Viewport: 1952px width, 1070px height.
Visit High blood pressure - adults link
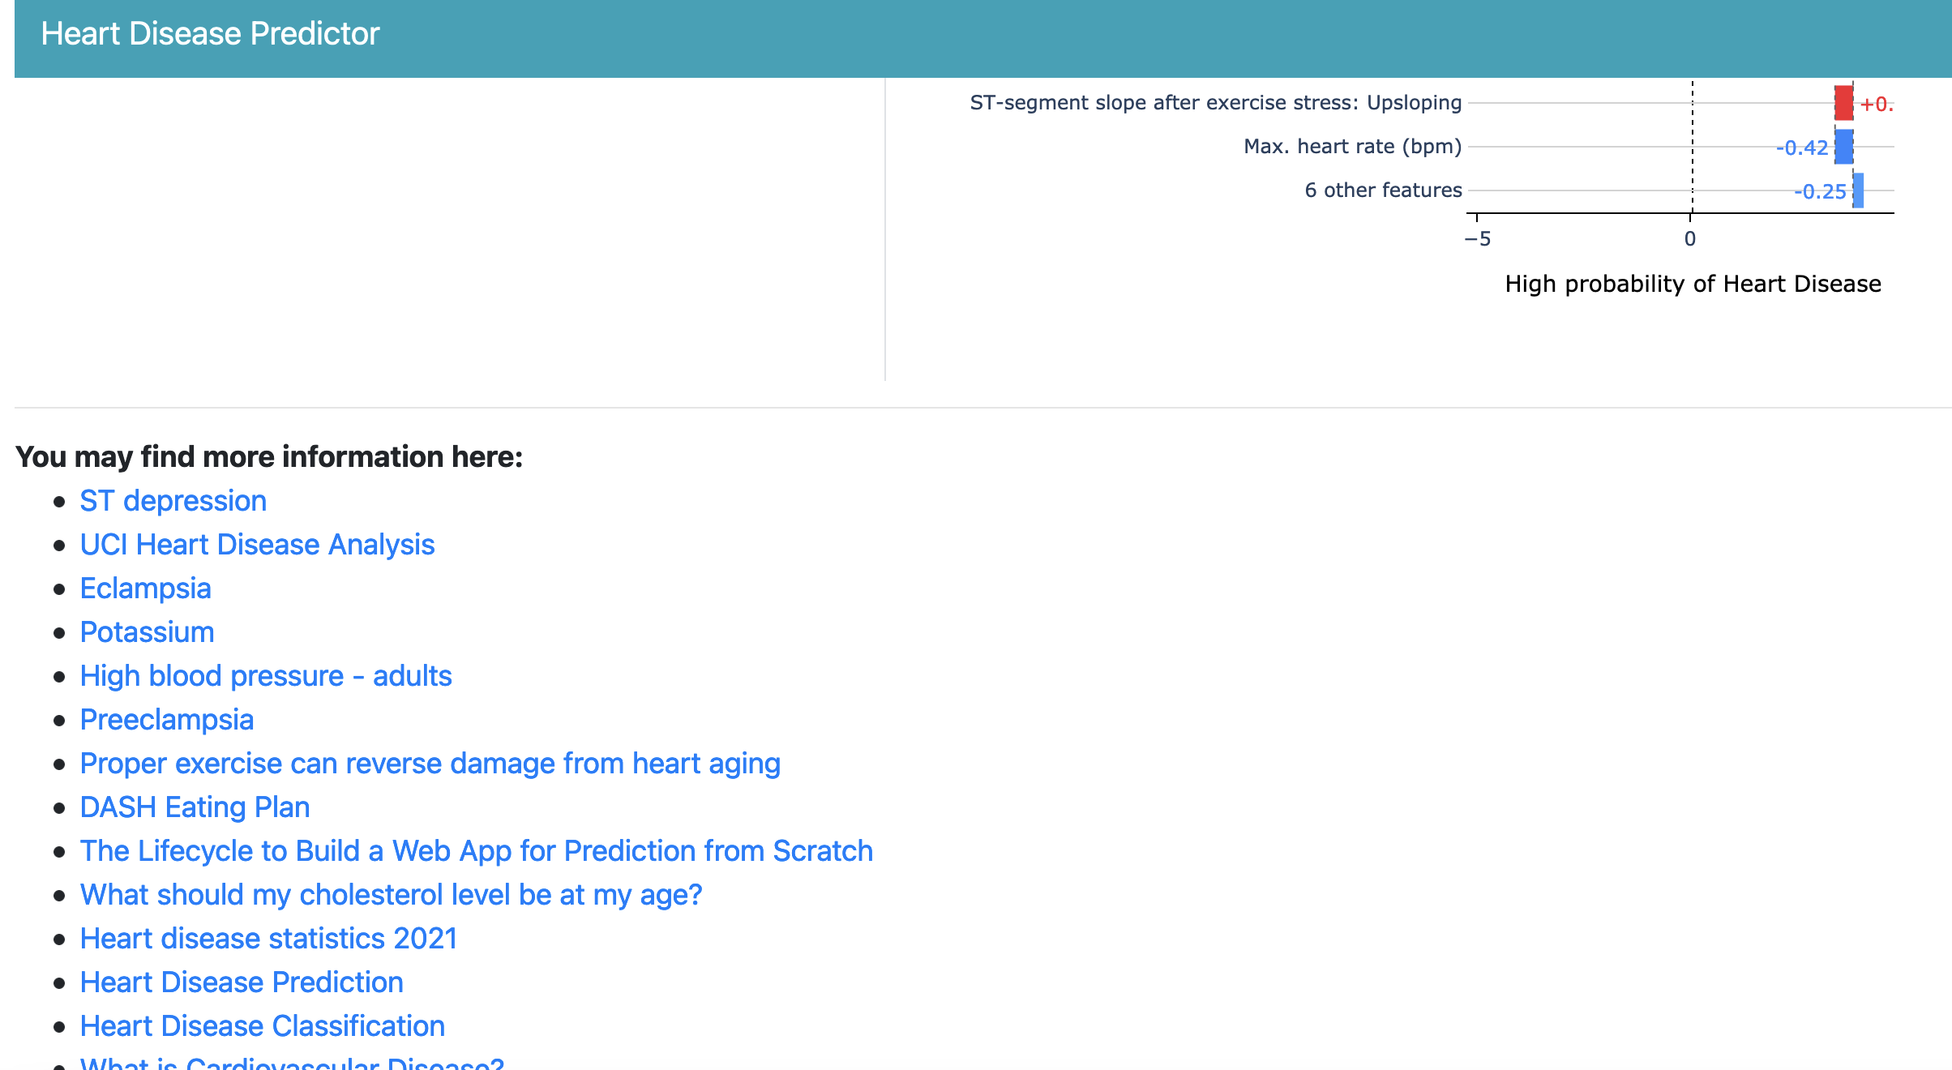265,676
